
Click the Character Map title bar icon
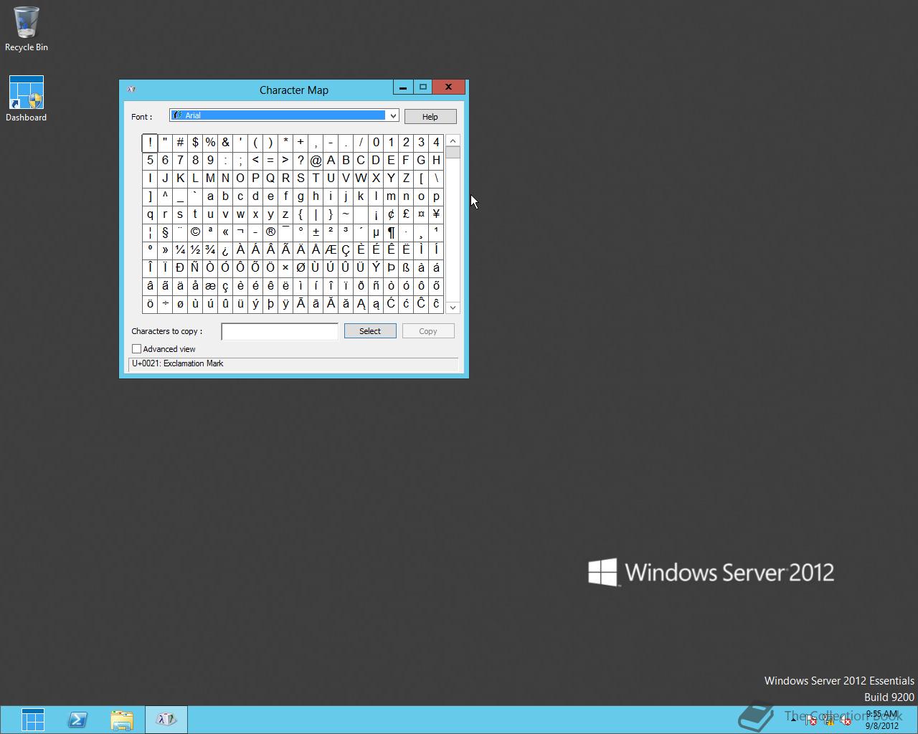click(131, 90)
